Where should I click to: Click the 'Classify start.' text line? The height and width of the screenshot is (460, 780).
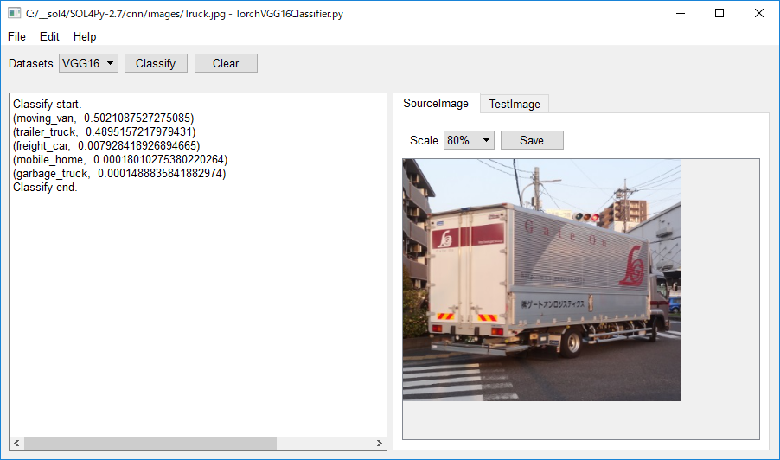pos(48,104)
